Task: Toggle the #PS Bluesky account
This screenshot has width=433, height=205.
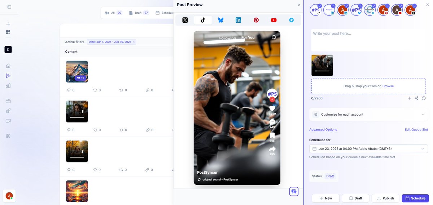Action: point(356,10)
